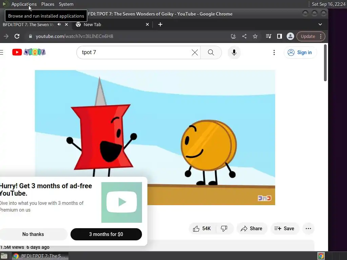Expand the tab search dropdown

[320, 24]
